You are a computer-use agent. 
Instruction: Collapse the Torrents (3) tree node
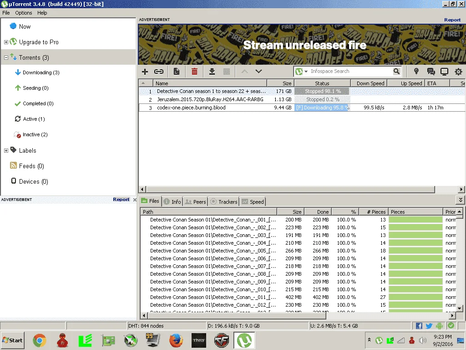tap(6, 58)
